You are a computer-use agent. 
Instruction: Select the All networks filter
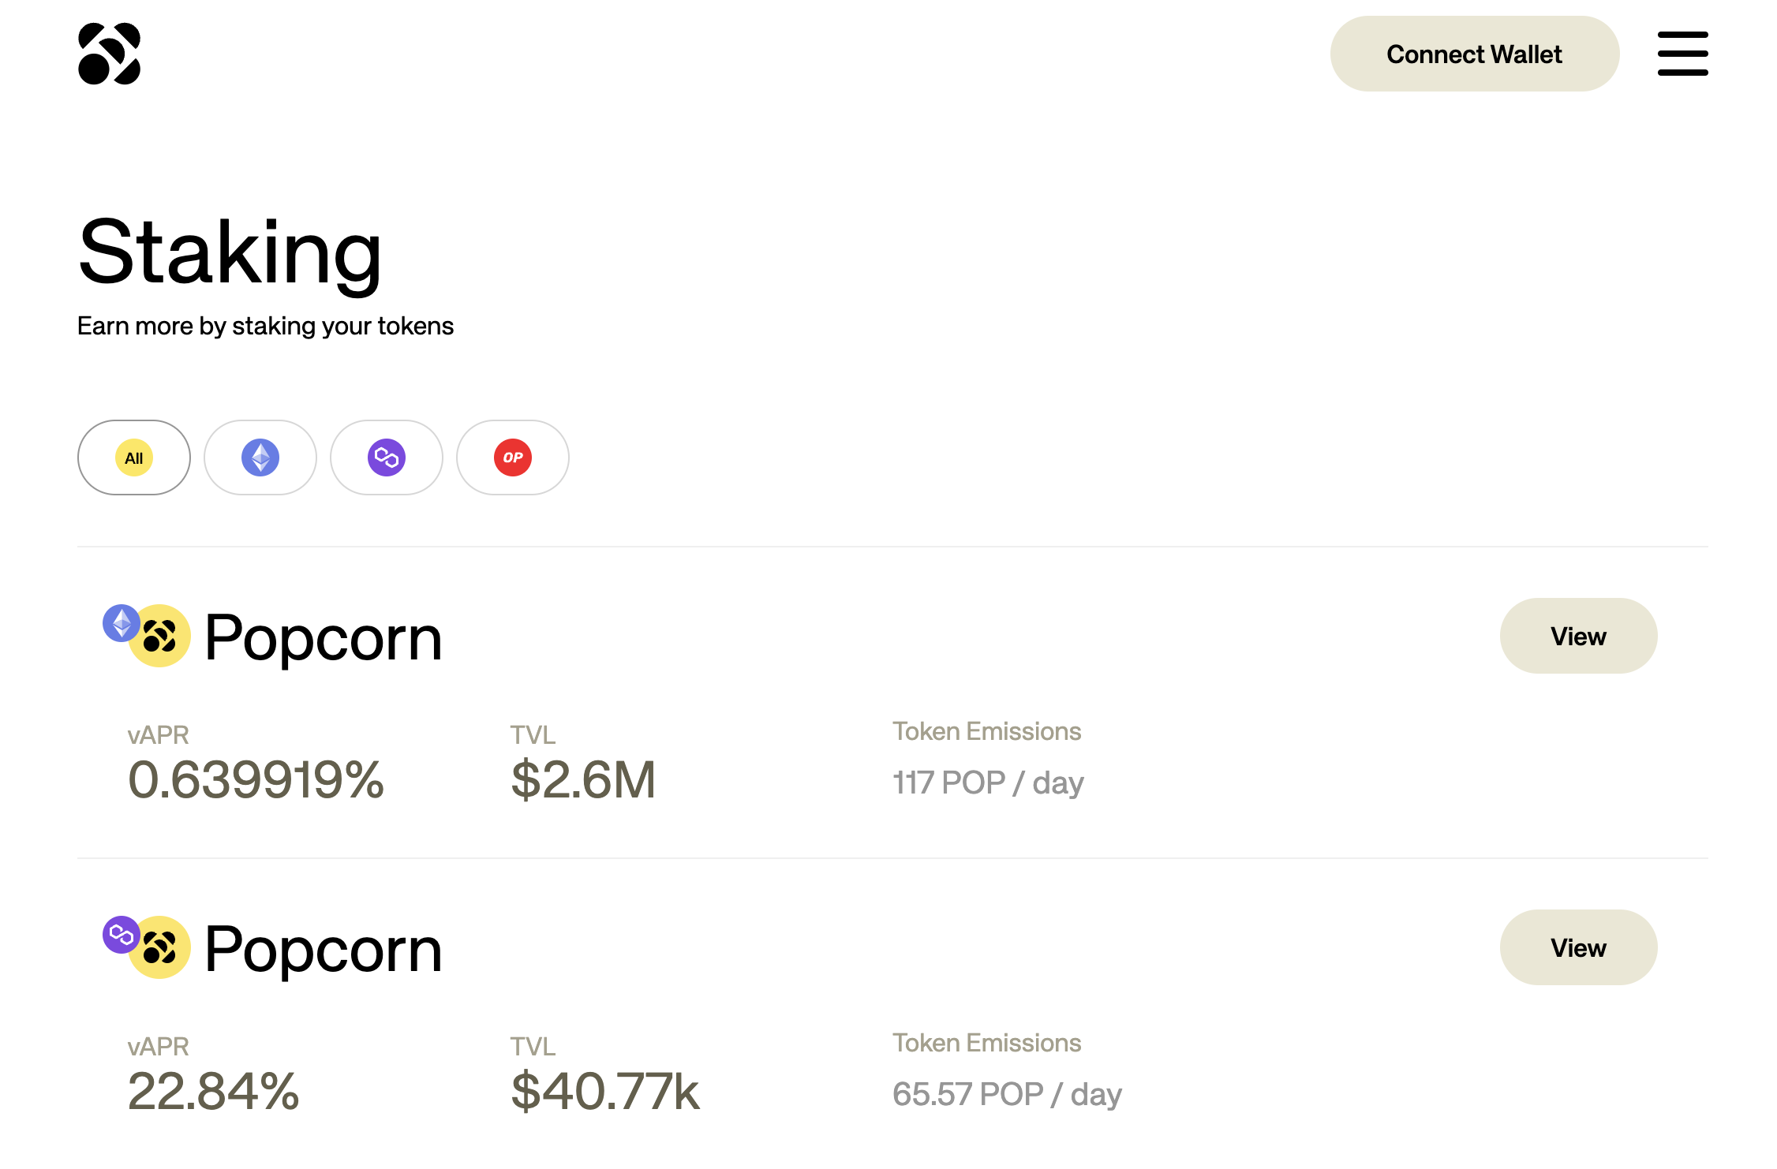(x=134, y=458)
